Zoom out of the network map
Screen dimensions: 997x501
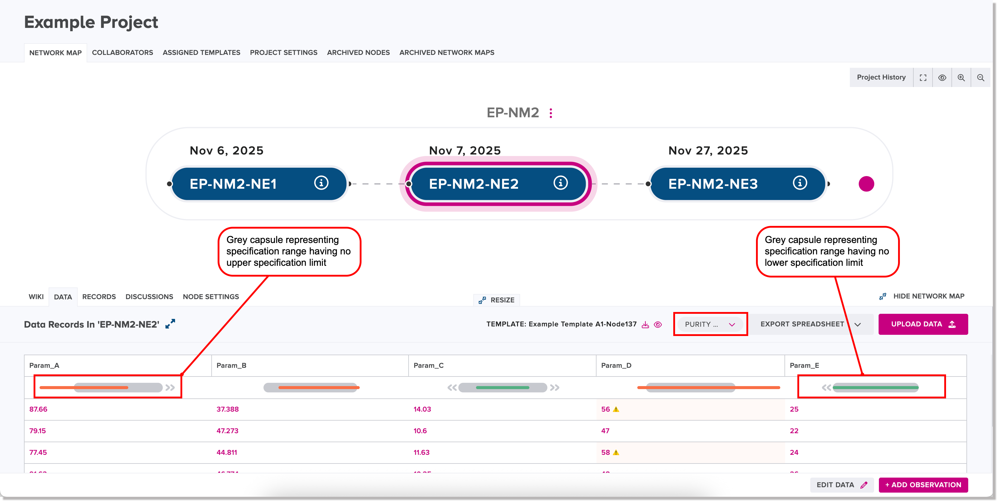980,77
